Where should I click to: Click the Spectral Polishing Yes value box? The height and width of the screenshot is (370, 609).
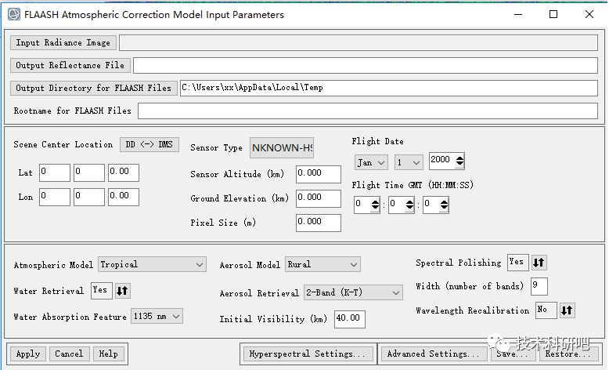(x=517, y=263)
